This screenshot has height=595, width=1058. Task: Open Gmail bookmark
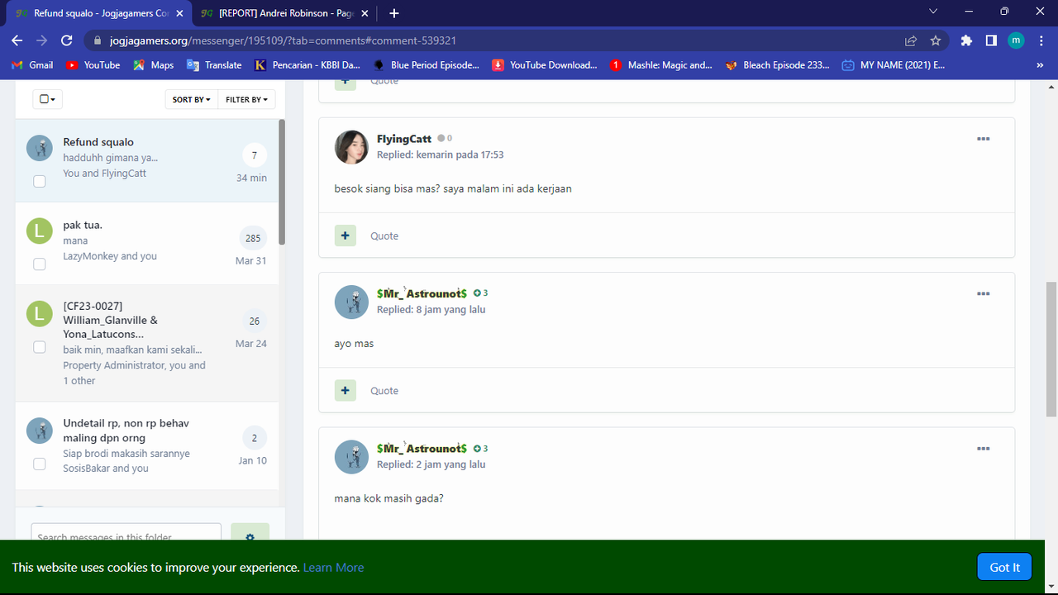tap(32, 64)
